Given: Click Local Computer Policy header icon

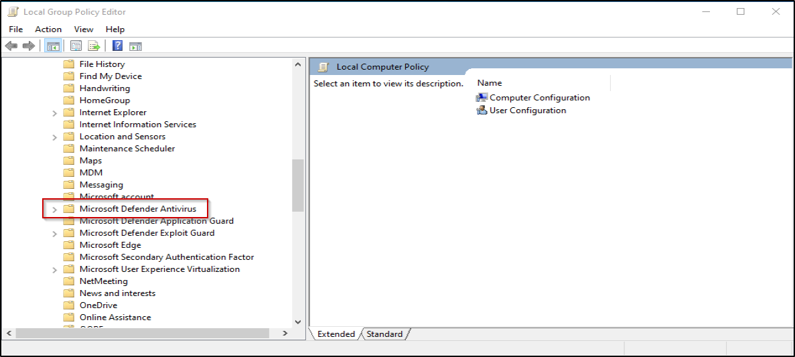Looking at the screenshot, I should coord(324,66).
